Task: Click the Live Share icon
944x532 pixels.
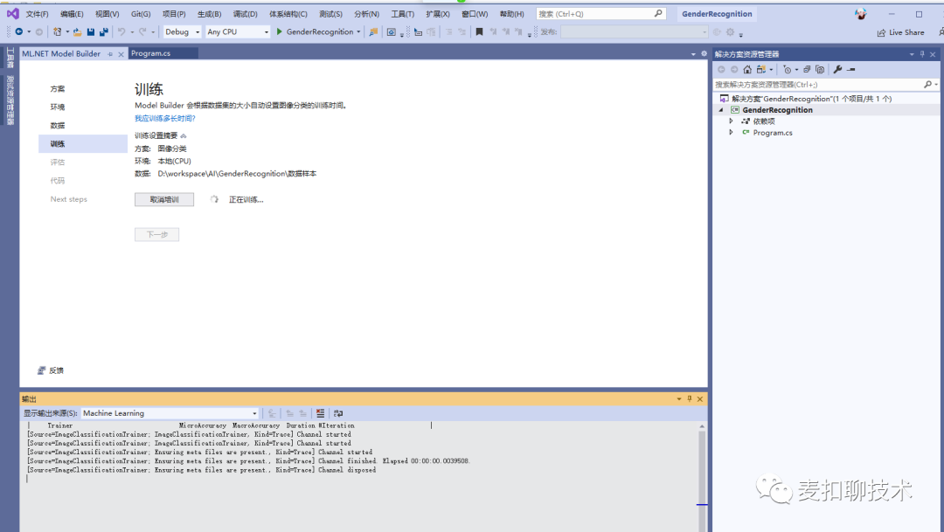Action: (x=881, y=32)
